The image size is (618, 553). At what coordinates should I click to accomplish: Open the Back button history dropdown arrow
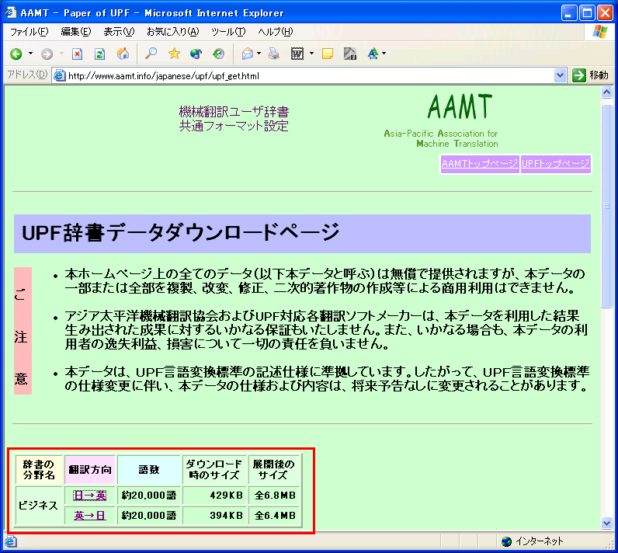tap(30, 54)
